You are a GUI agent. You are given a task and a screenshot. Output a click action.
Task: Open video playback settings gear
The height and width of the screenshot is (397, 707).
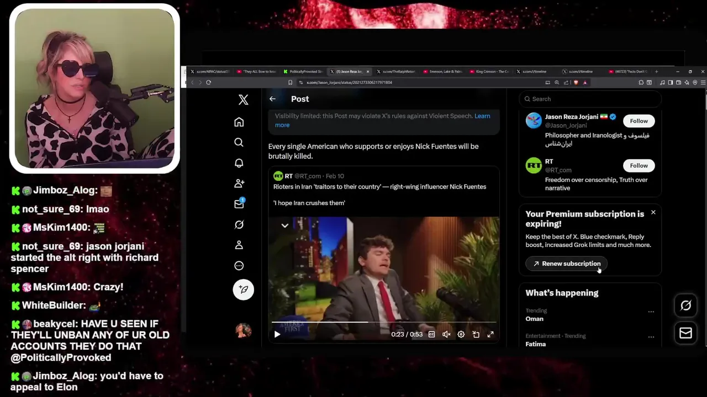[x=461, y=334]
